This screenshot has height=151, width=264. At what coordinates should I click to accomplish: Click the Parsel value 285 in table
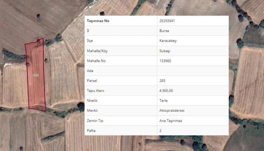pyautogui.click(x=163, y=81)
